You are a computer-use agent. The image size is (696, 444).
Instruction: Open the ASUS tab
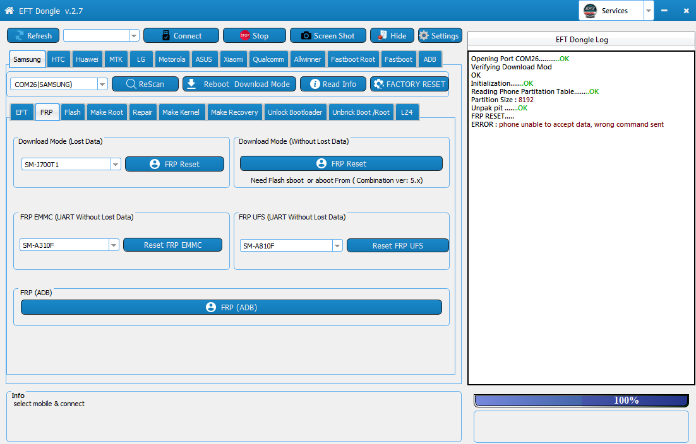pyautogui.click(x=204, y=59)
